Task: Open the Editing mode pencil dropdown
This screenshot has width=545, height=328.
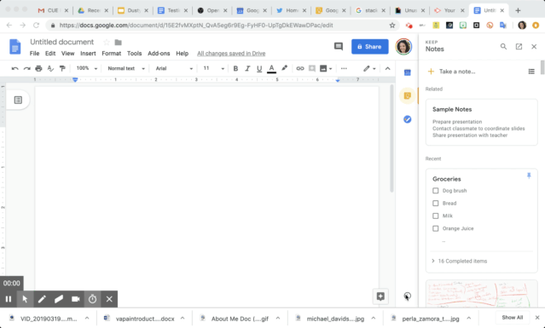Action: (369, 69)
